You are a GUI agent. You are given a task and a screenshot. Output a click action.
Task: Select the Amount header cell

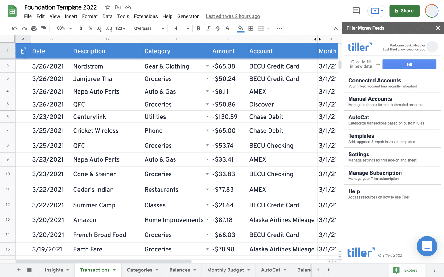(x=229, y=51)
